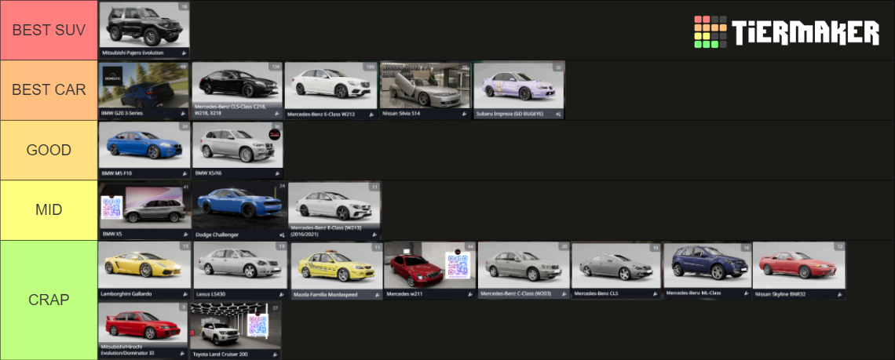The image size is (895, 360).
Task: Click wrench icon on Mercedes-Benz ML-Class card
Action: tap(746, 293)
